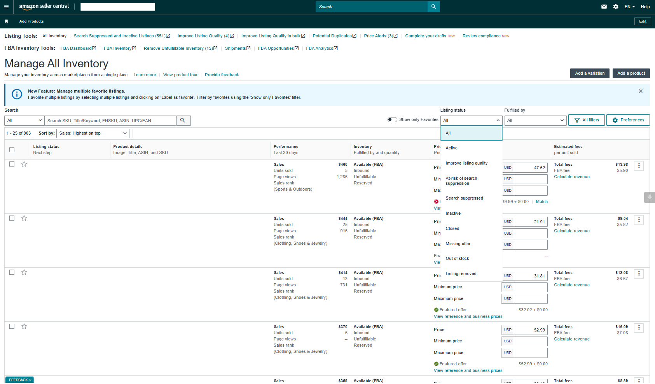655x384 pixels.
Task: Favorite the listing with $460 sales
Action: click(24, 164)
